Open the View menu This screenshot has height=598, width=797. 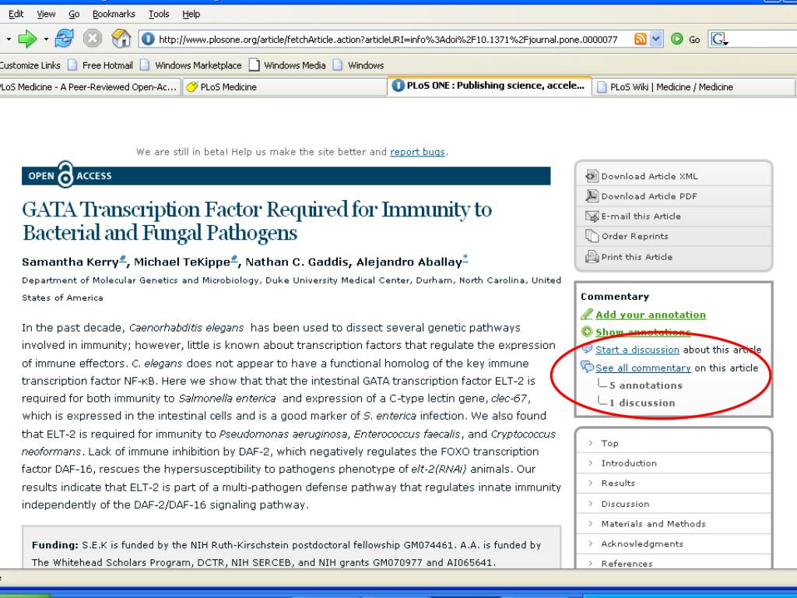click(x=46, y=14)
